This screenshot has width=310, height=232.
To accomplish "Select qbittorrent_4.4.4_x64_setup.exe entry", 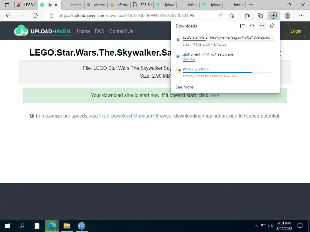I will 225,56.
